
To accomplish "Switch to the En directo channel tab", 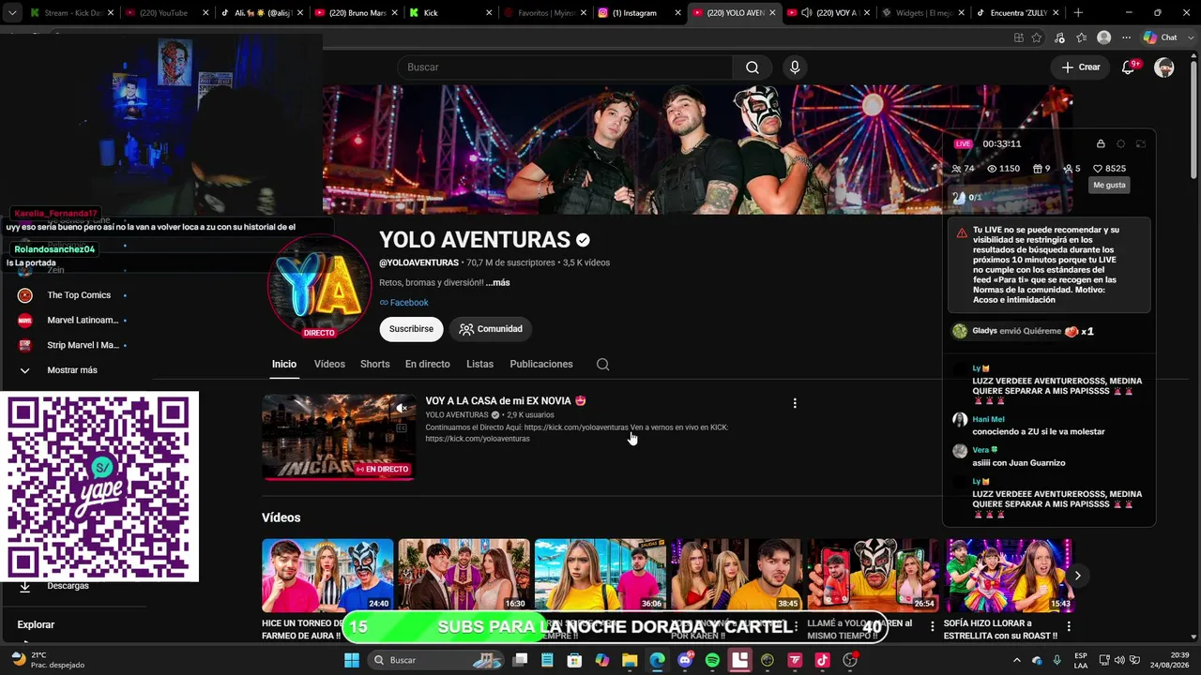I will (x=428, y=365).
